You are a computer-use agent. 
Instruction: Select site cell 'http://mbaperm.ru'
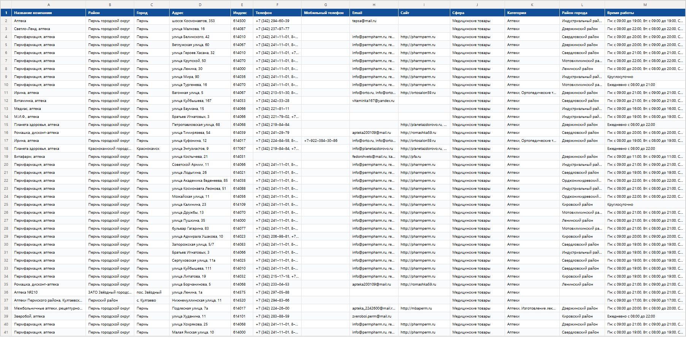pos(424,308)
